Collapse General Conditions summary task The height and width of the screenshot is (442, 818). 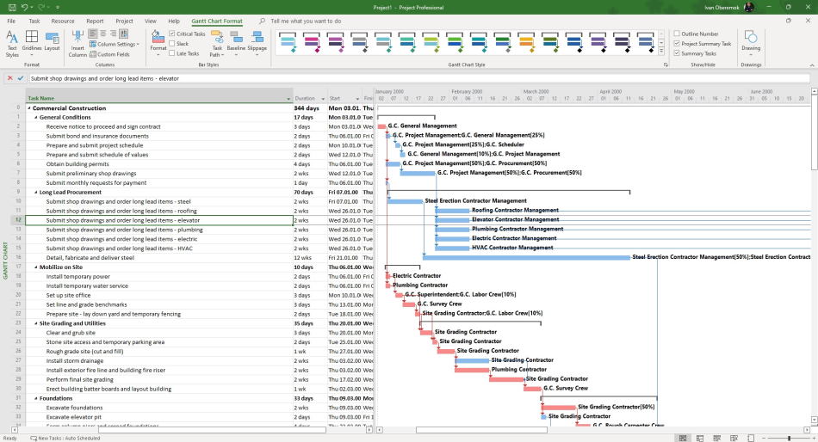point(36,117)
